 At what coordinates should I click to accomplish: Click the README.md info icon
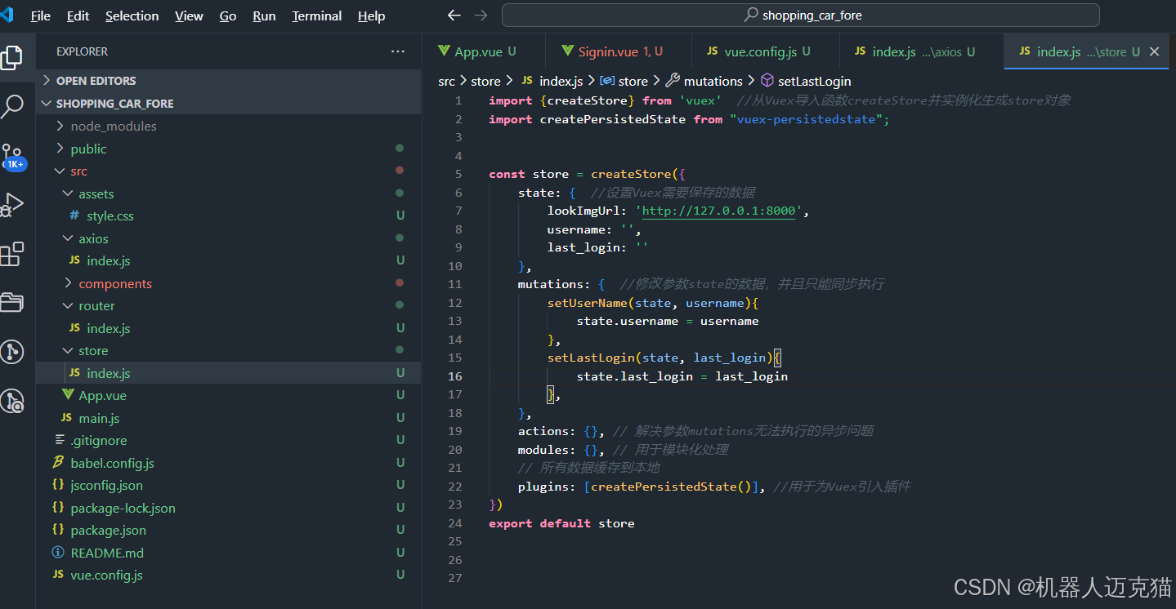click(x=58, y=552)
